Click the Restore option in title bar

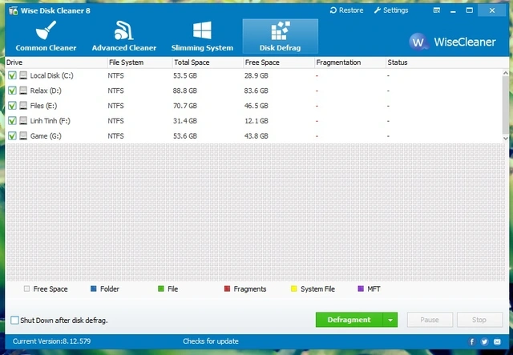tap(346, 10)
